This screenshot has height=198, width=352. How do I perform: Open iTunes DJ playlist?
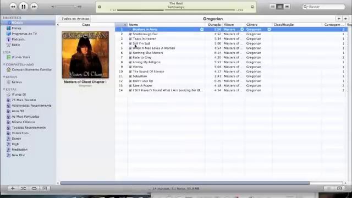click(19, 95)
